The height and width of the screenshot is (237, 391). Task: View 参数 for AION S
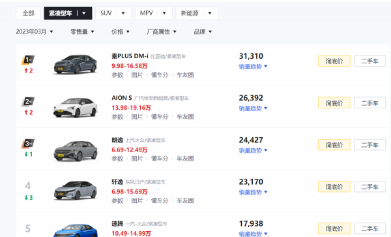point(117,117)
